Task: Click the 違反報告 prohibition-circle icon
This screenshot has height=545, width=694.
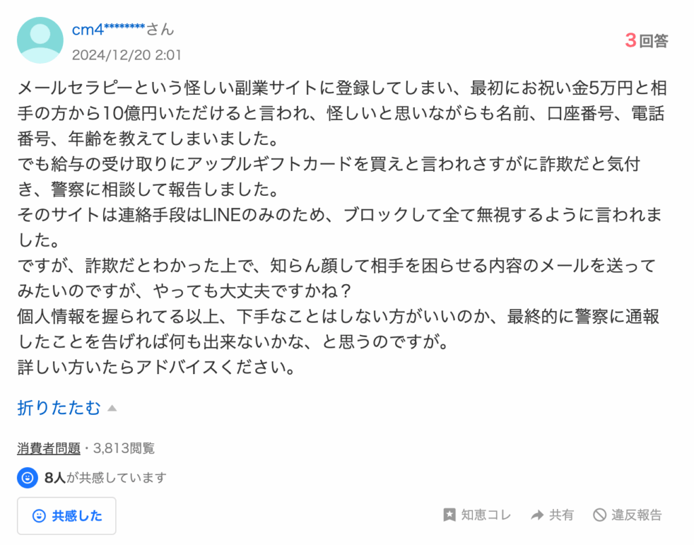Action: tap(599, 515)
